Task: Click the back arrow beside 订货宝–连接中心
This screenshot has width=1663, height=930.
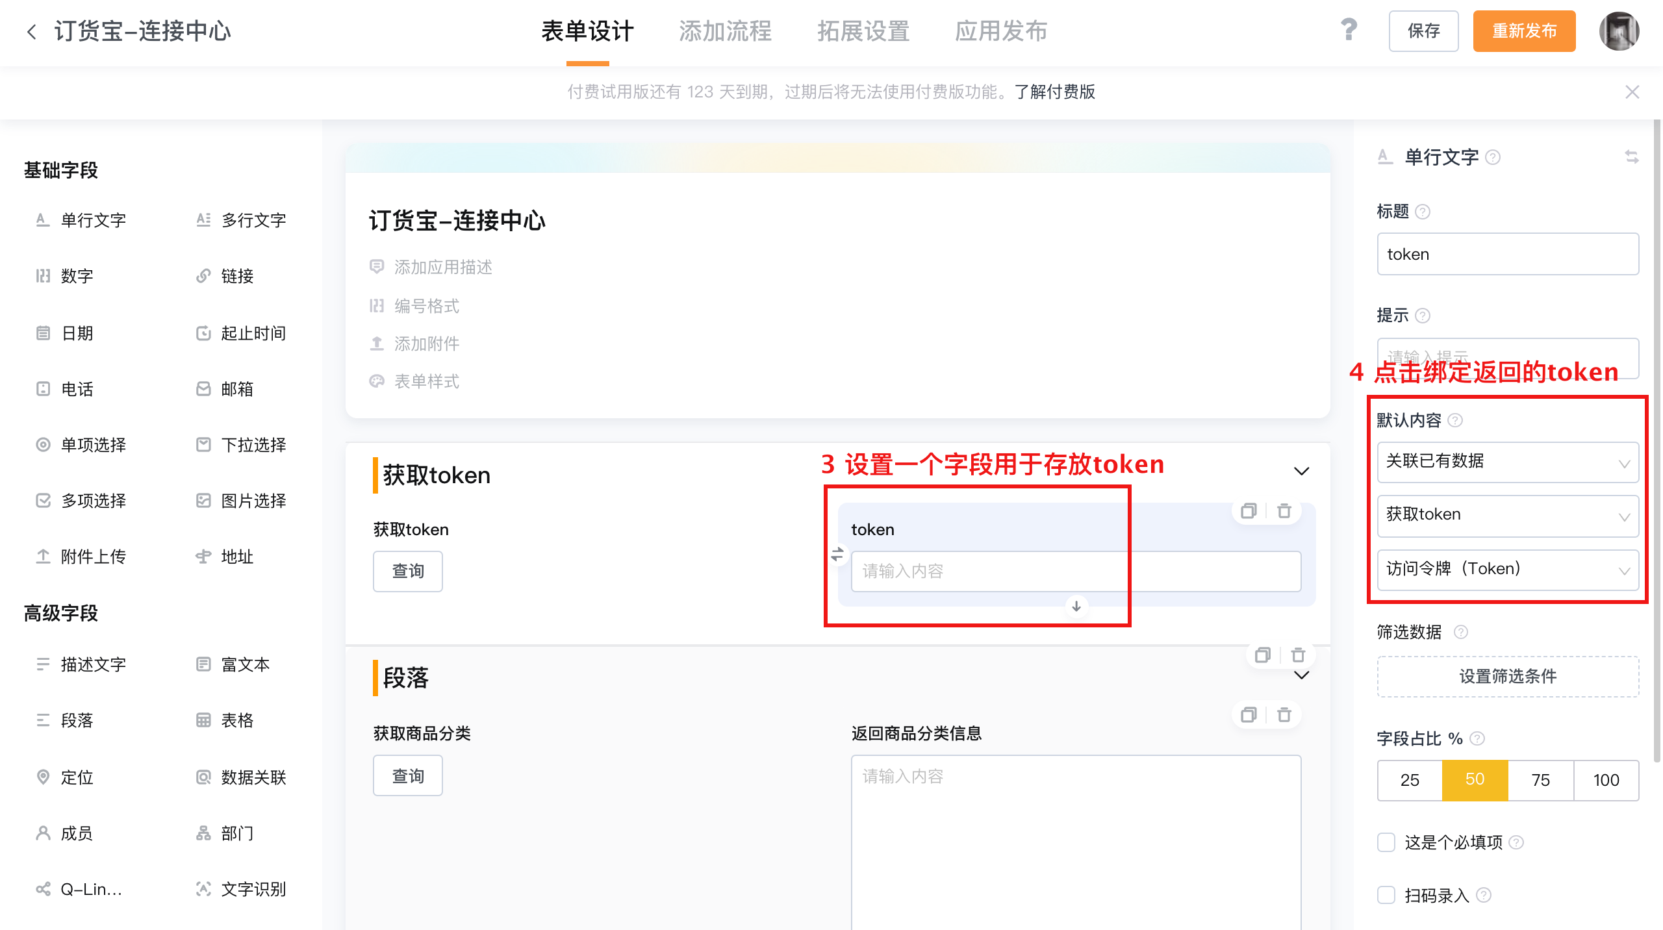Action: tap(31, 31)
